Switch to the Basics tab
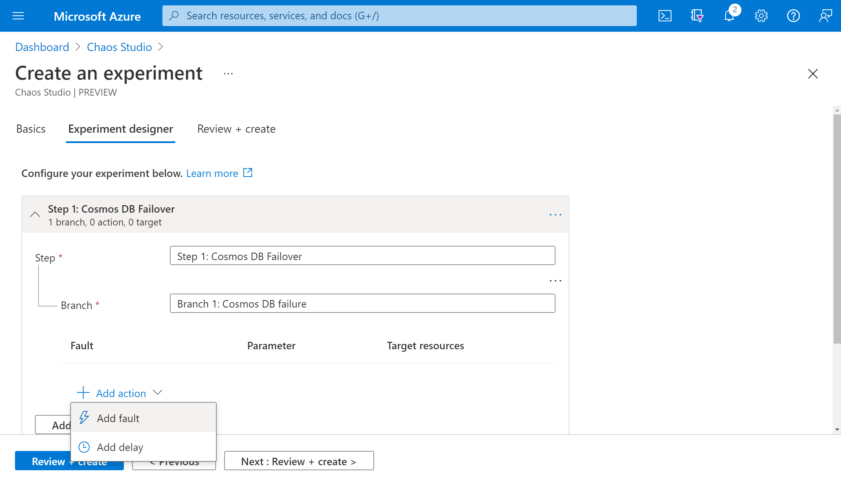Viewport: 841px width, 482px height. [x=31, y=128]
